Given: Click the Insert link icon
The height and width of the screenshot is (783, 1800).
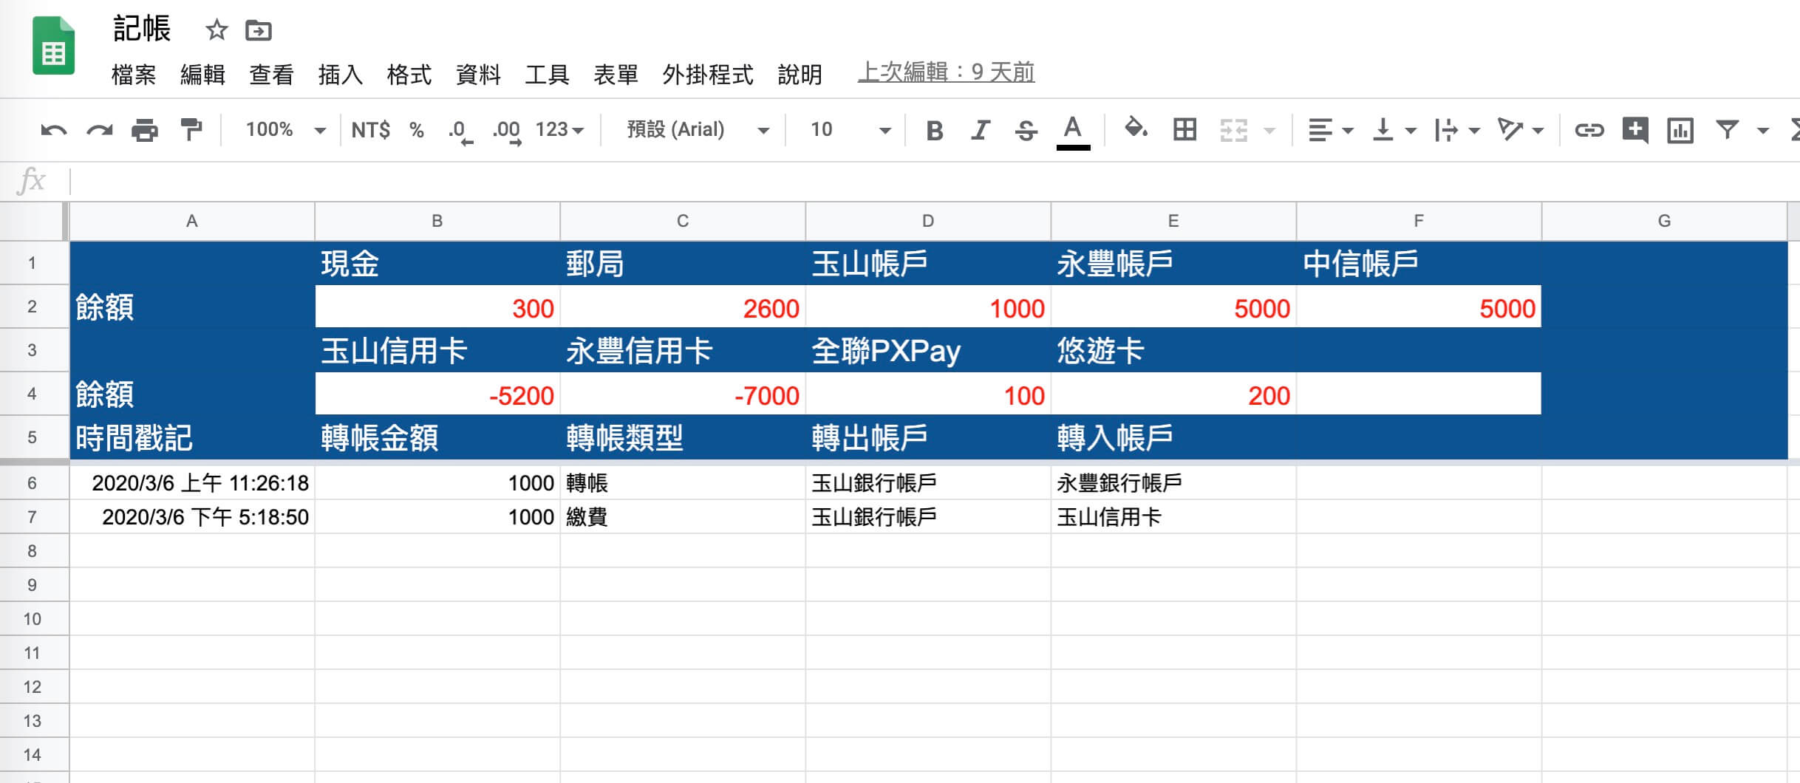Looking at the screenshot, I should [x=1589, y=131].
